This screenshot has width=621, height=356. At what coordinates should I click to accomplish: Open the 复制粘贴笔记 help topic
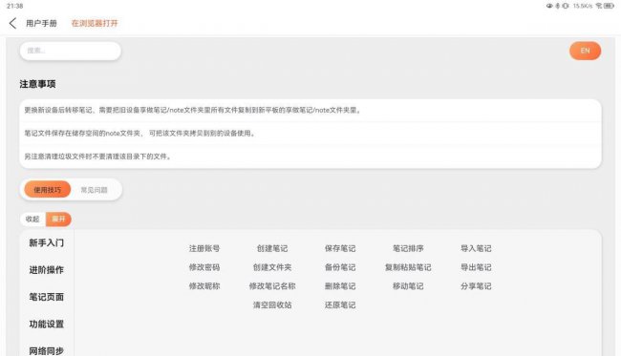[x=408, y=267]
